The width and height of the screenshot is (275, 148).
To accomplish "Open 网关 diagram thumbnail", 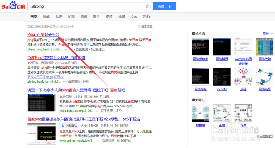I will [243, 113].
